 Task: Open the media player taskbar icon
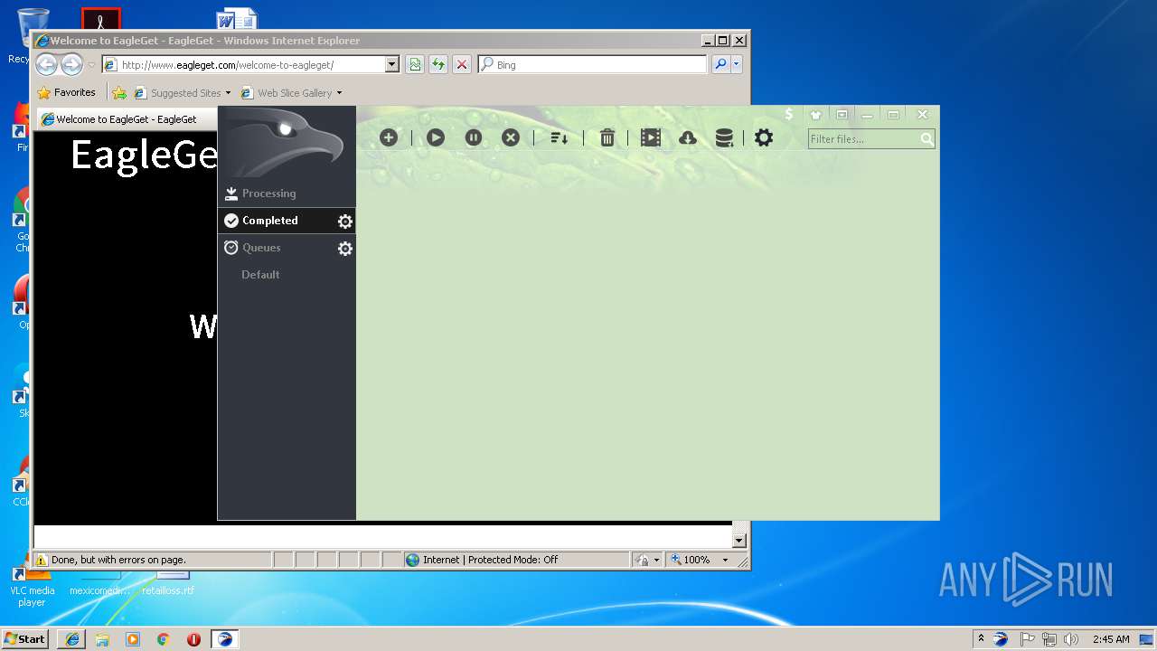pyautogui.click(x=133, y=639)
